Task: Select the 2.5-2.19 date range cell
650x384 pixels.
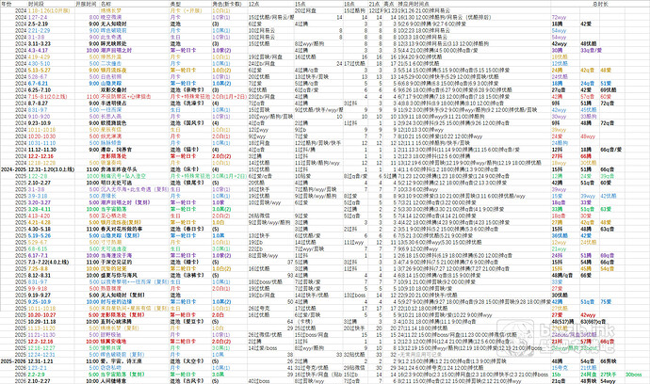Action: [39, 24]
